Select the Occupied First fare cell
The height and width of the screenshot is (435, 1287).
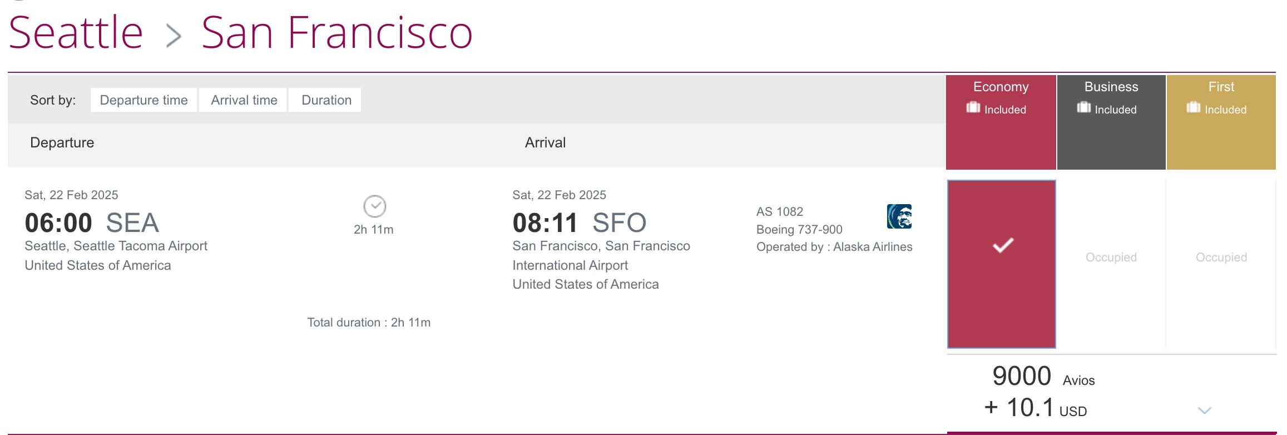pyautogui.click(x=1220, y=257)
